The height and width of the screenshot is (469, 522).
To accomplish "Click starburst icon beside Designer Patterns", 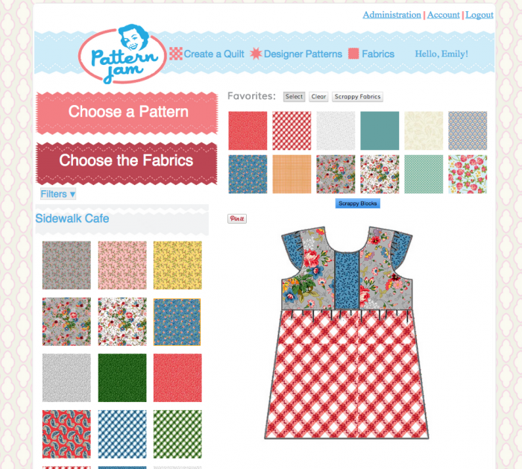I will [x=256, y=54].
